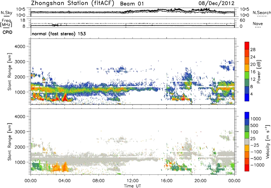Click the '16:00' time axis label
Screen dimensions: 271x188
166,181
